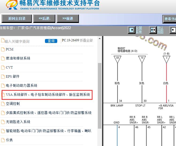Click the document icon beside 电子制动助力器系统

pyautogui.click(x=3, y=86)
